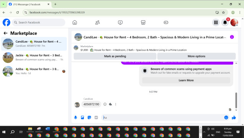Open the Friends icon
The width and height of the screenshot is (244, 138).
pos(97,23)
